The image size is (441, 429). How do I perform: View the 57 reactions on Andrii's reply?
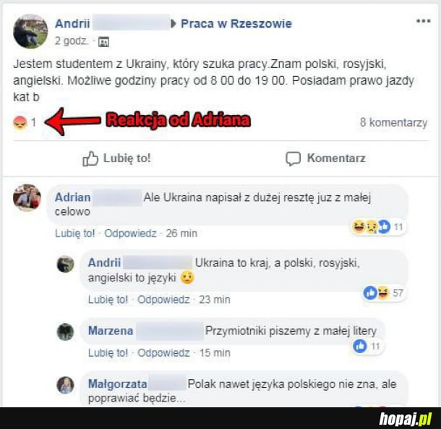[383, 293]
